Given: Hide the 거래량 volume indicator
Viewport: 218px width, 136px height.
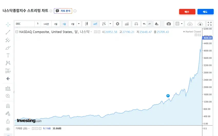Looking at the screenshot, I should (x=33, y=129).
